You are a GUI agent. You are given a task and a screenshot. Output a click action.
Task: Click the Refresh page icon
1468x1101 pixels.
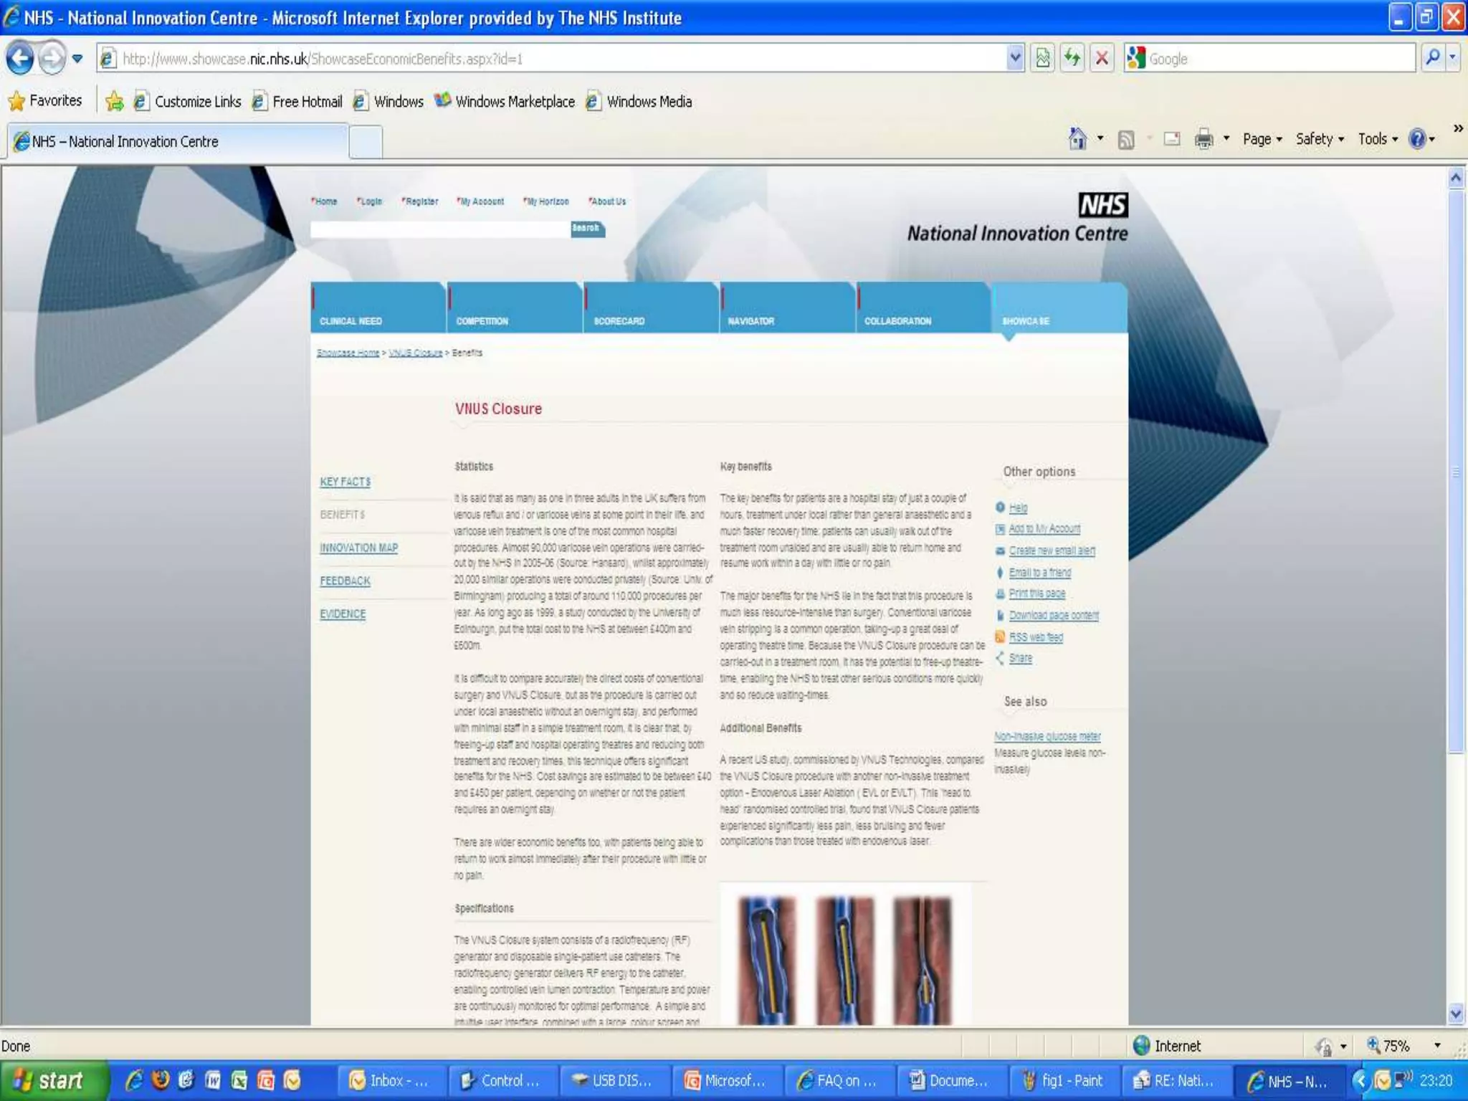(1072, 58)
